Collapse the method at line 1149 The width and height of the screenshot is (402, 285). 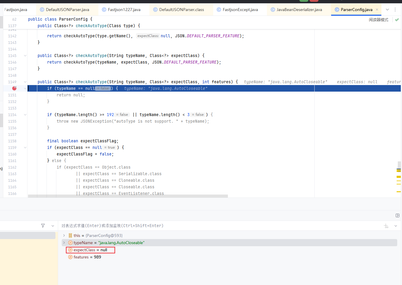pos(25,82)
